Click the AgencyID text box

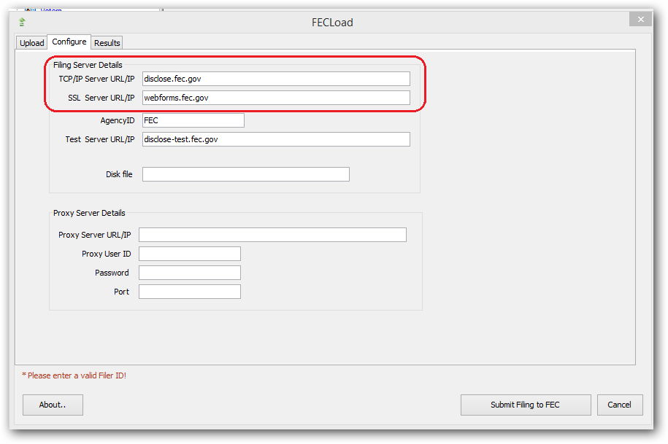pyautogui.click(x=193, y=120)
